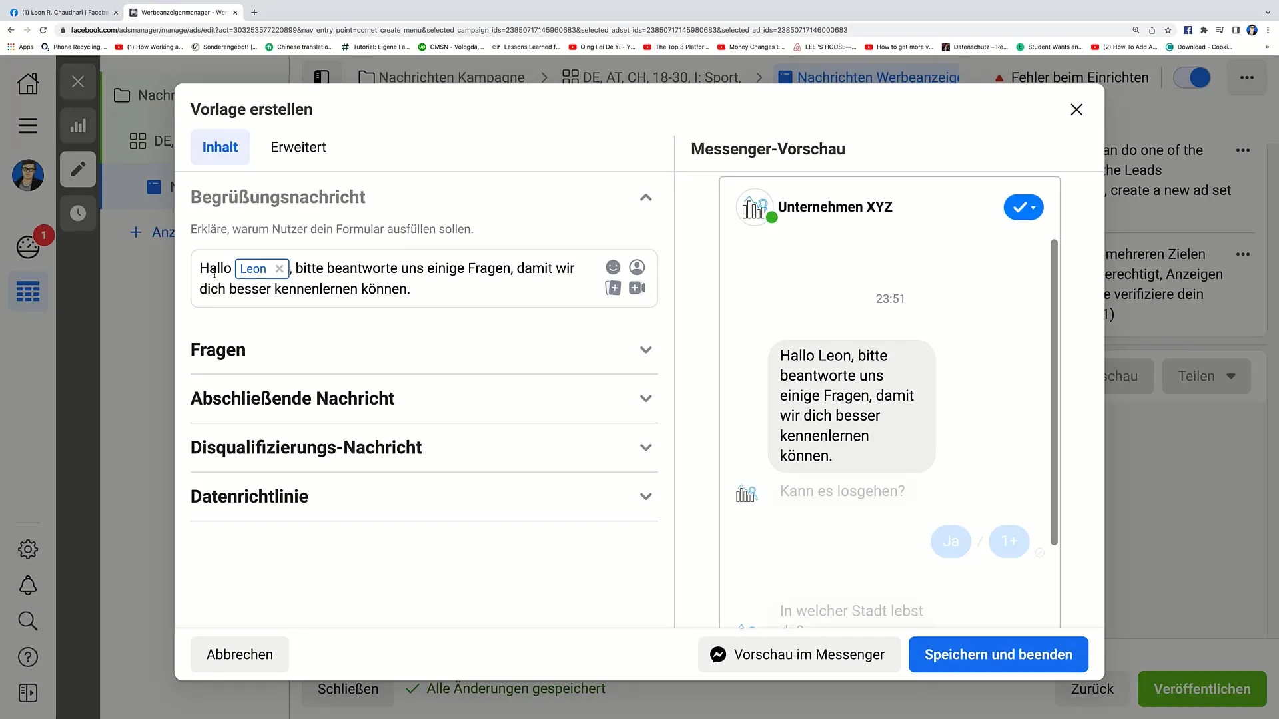Toggle the ad on/off switch in header
Viewport: 1279px width, 719px height.
(1192, 77)
